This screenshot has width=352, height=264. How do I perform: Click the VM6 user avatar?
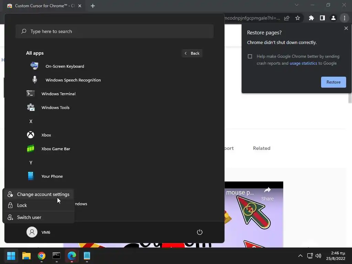[32, 232]
